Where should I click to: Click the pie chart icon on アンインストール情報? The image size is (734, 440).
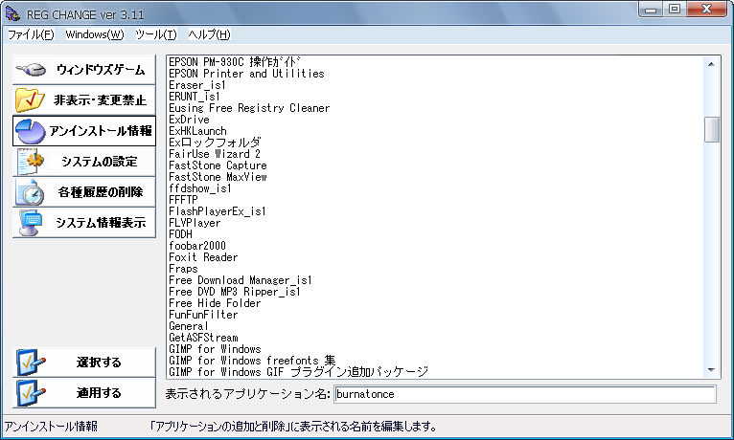(30, 131)
